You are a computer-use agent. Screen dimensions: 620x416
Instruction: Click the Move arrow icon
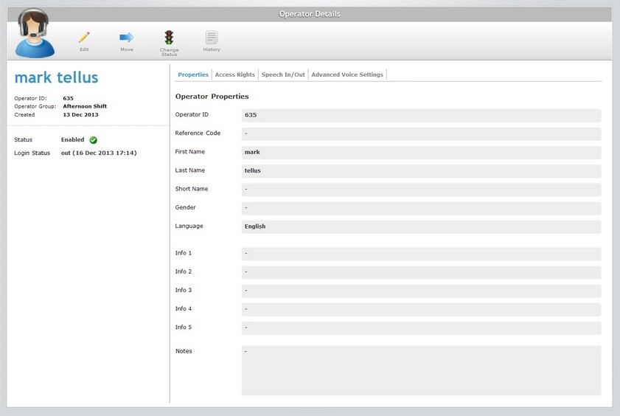(127, 38)
